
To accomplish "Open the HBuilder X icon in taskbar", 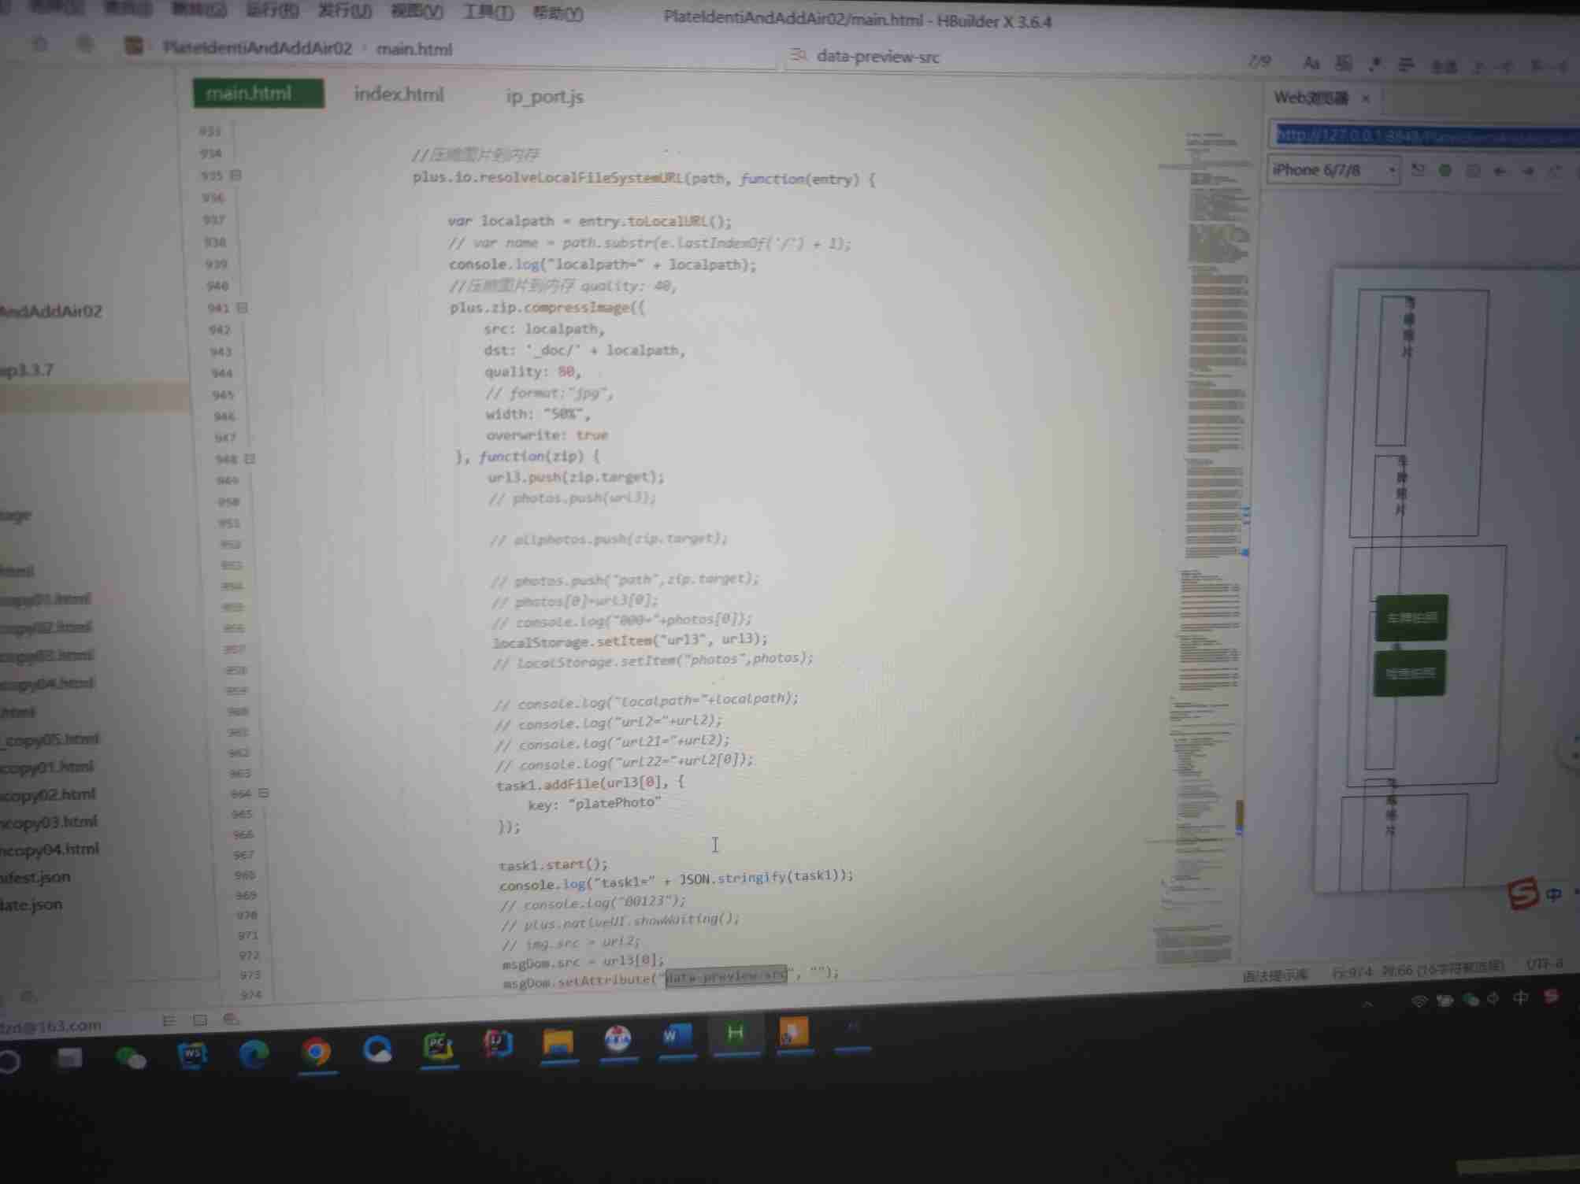I will [736, 1034].
